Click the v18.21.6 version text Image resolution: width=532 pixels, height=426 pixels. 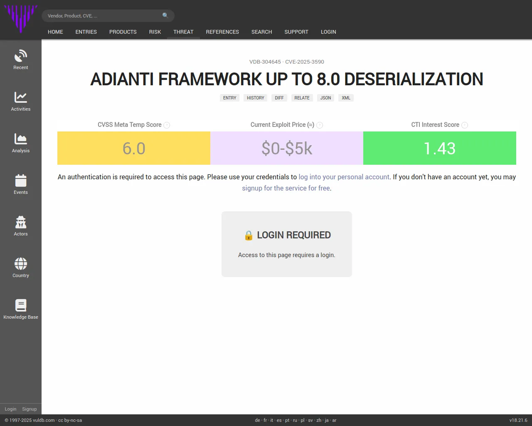pyautogui.click(x=518, y=420)
